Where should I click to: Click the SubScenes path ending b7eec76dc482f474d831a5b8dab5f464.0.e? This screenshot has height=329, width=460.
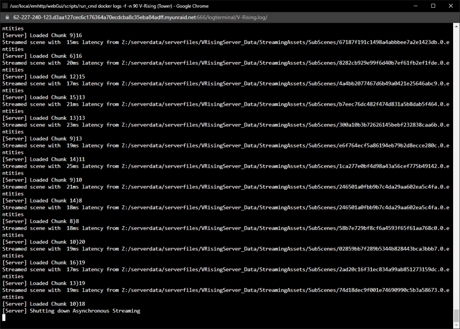(x=286, y=104)
